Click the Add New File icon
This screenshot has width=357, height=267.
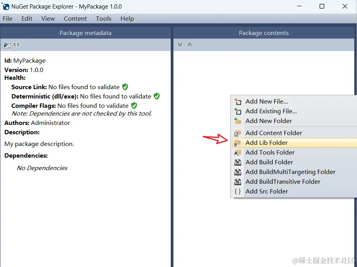tap(238, 102)
